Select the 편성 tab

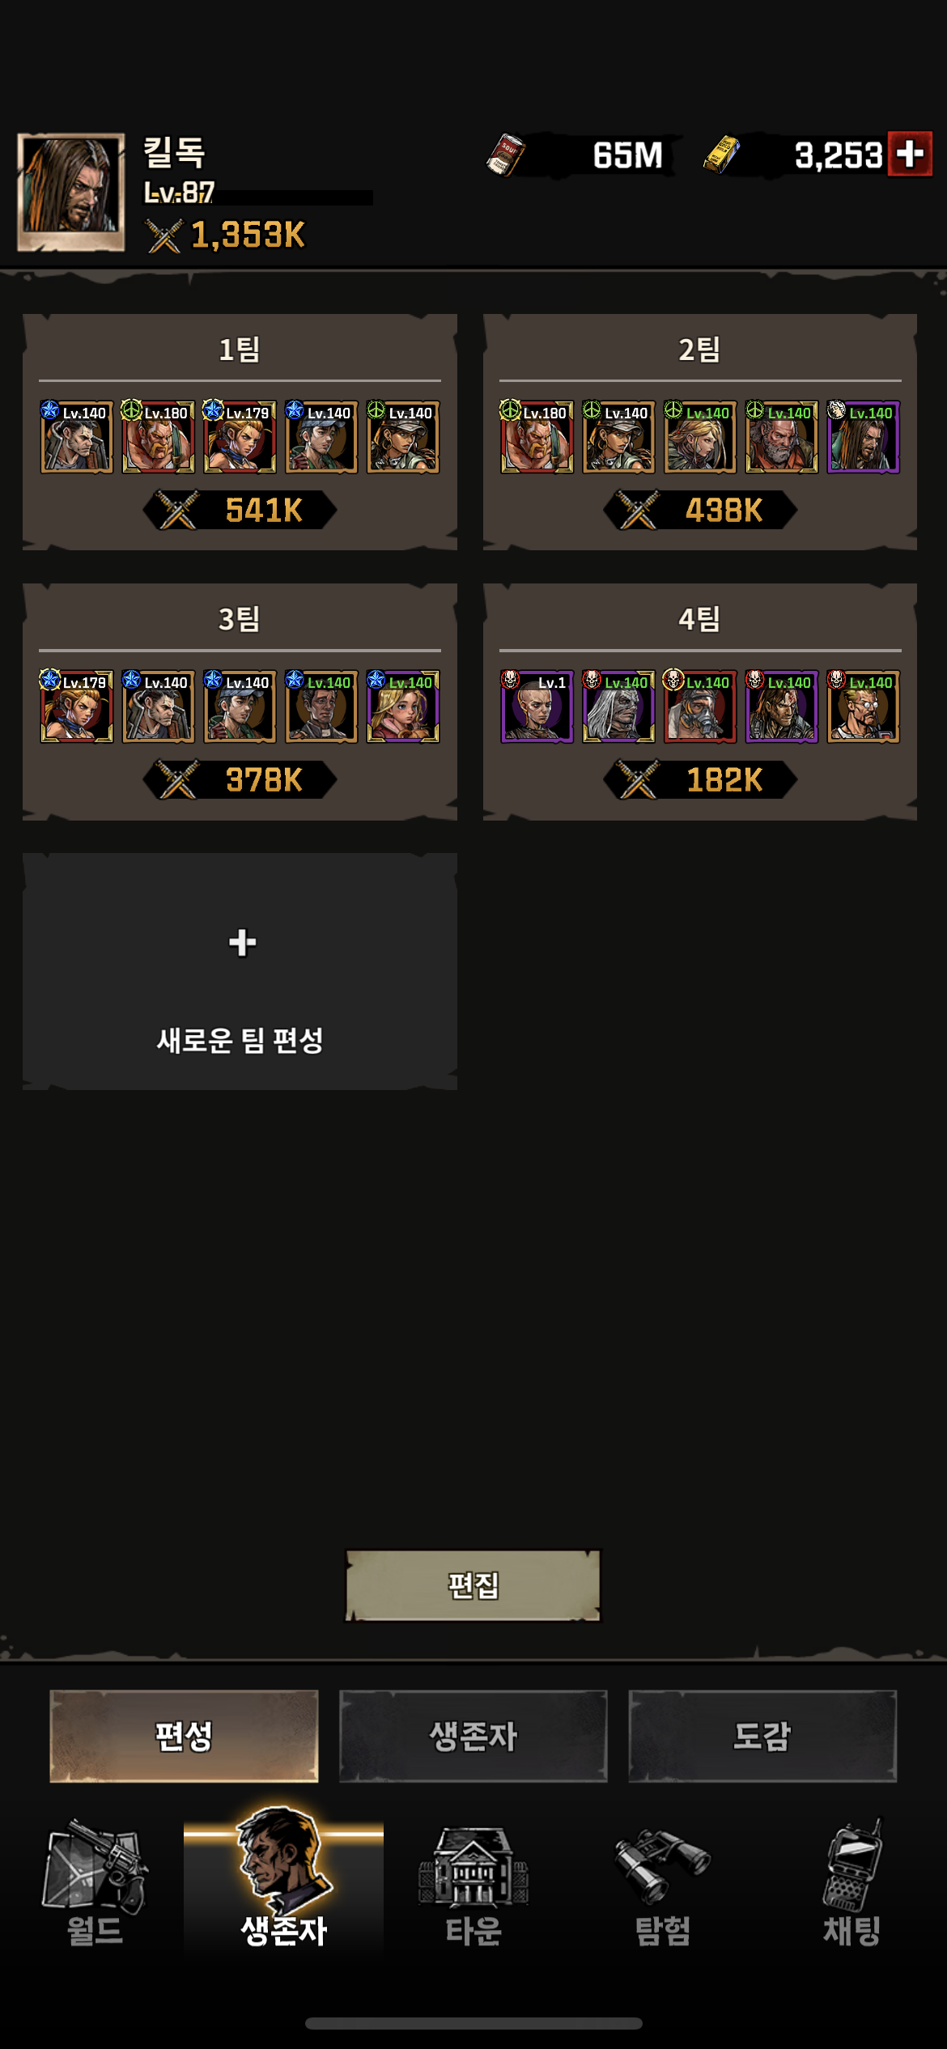click(x=184, y=1736)
